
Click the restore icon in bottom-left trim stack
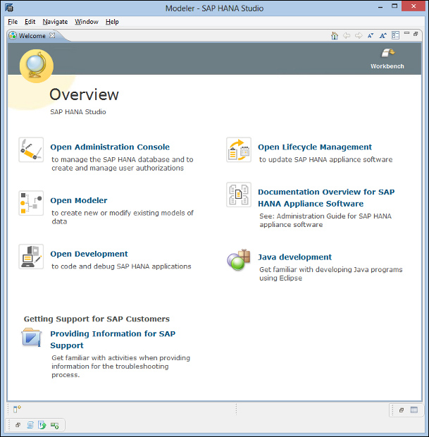(18, 425)
